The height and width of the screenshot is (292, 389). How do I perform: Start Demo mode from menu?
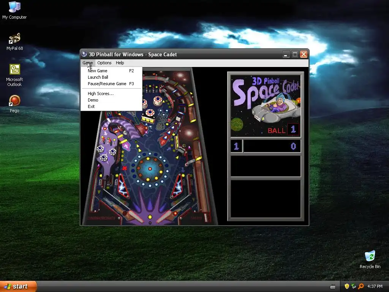(x=111, y=100)
